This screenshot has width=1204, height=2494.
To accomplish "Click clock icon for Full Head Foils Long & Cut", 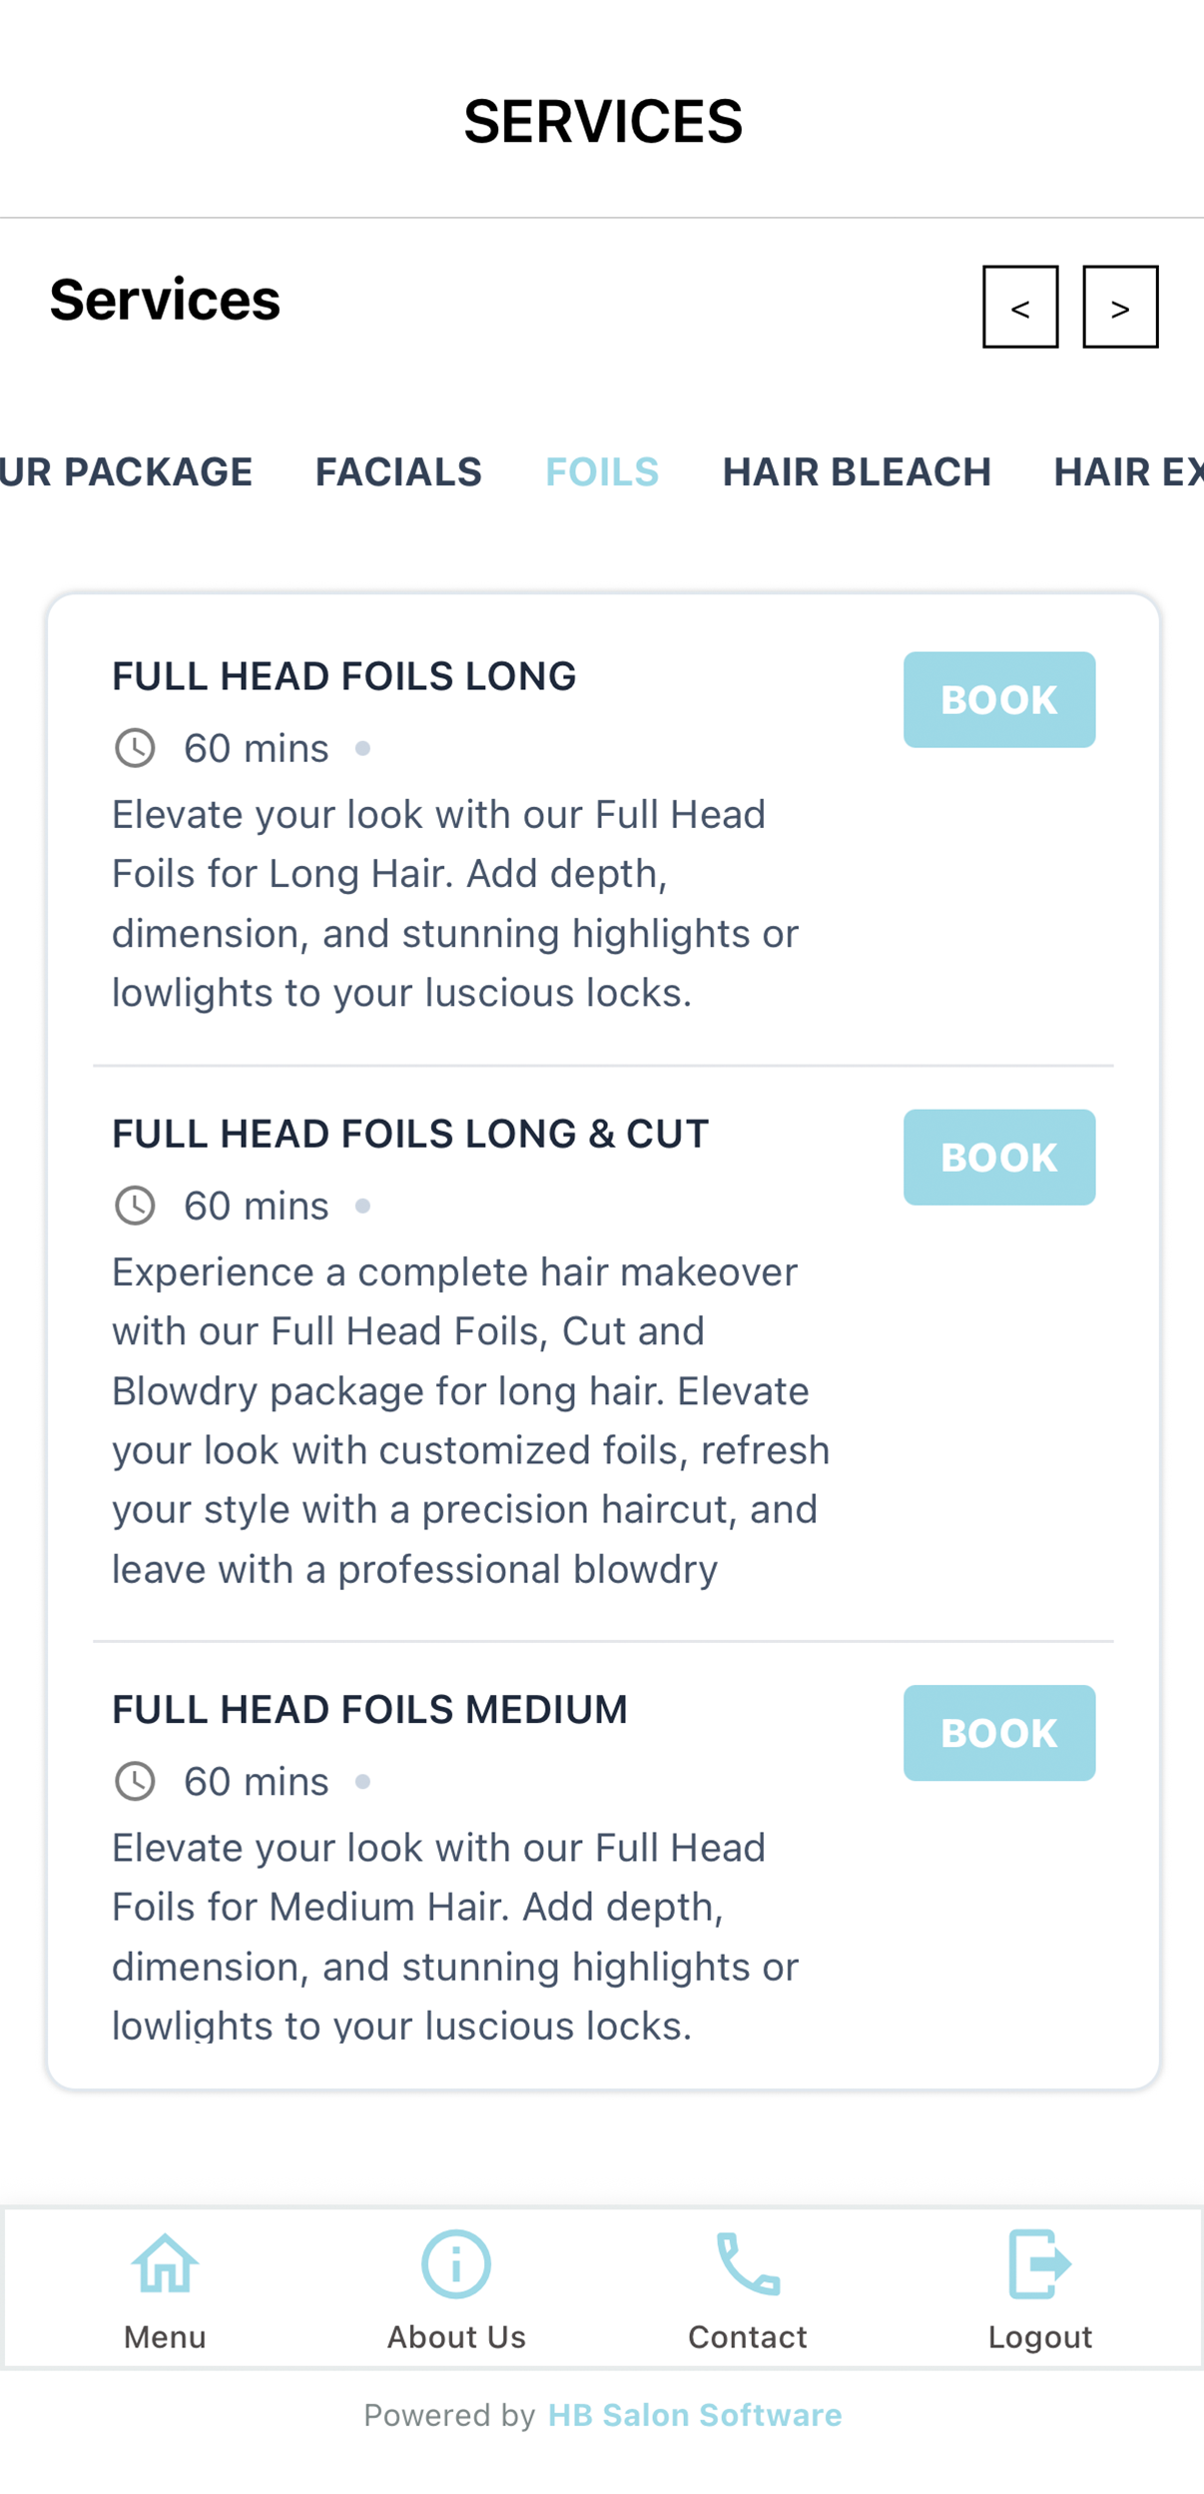I will pyautogui.click(x=135, y=1206).
